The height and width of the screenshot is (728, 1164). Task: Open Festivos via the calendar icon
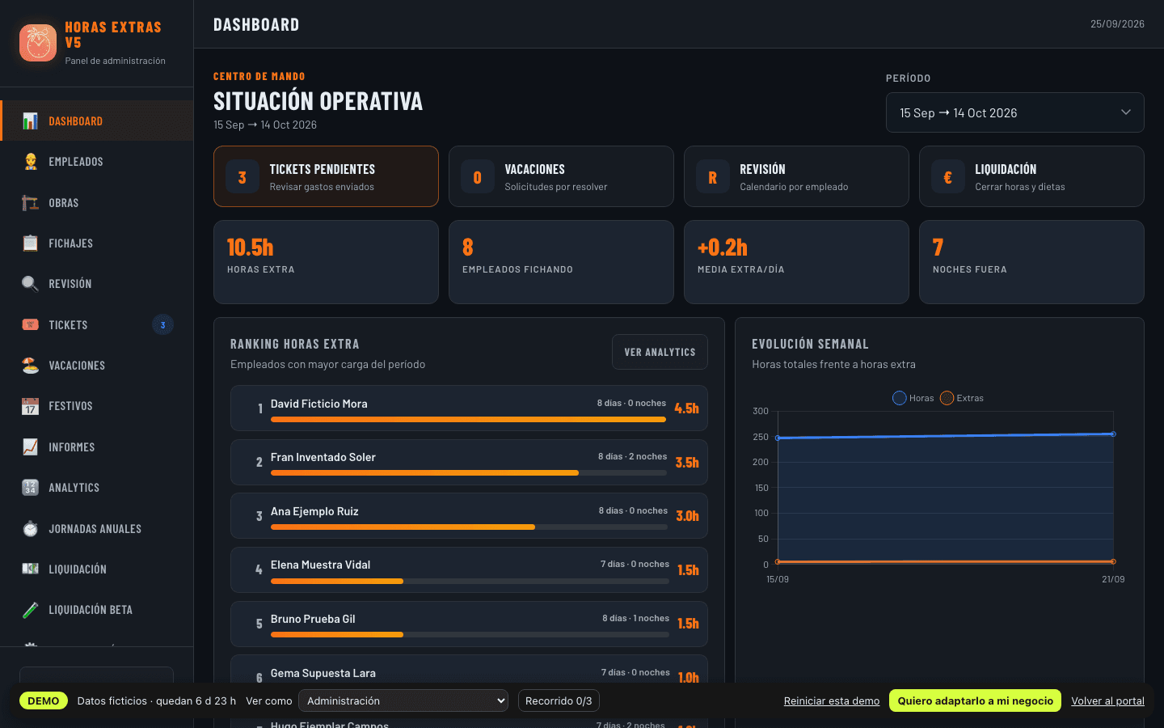[x=30, y=406]
